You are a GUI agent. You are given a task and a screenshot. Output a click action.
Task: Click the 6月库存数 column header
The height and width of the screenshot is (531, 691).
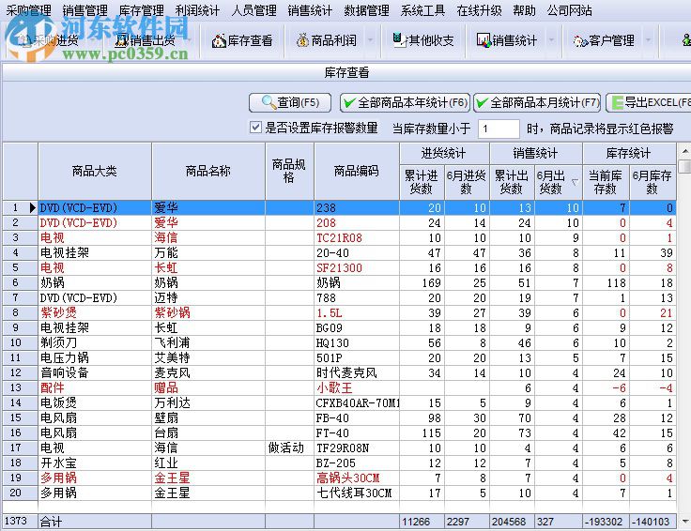(653, 182)
